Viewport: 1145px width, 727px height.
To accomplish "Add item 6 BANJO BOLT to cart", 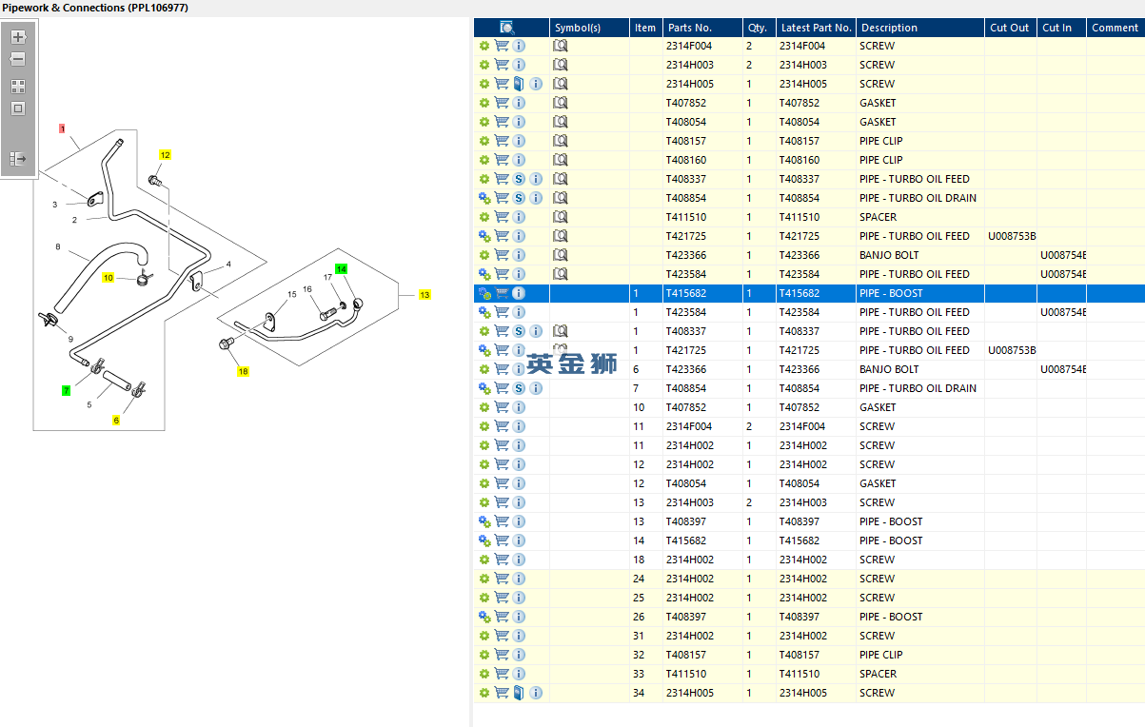I will (502, 369).
